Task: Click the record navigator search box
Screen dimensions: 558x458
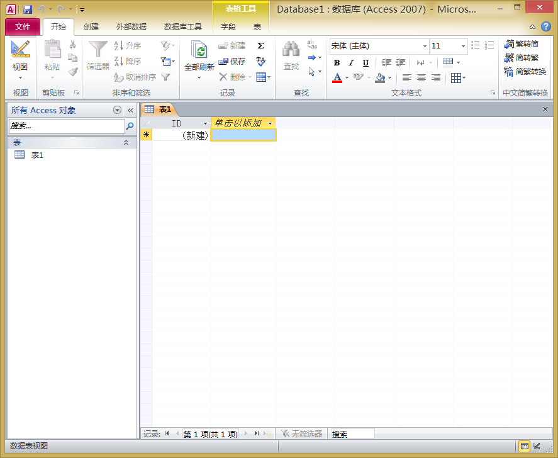Action: pyautogui.click(x=352, y=434)
